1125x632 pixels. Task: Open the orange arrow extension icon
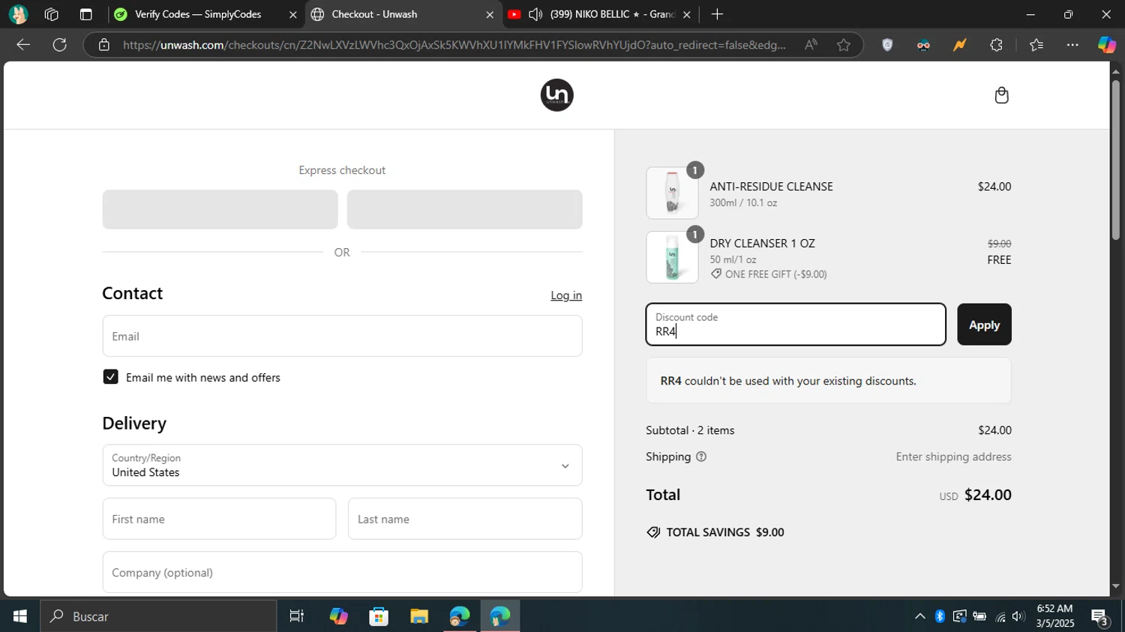[959, 45]
